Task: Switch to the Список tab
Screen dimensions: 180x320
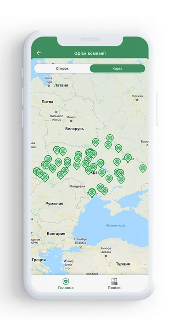Action: click(62, 69)
